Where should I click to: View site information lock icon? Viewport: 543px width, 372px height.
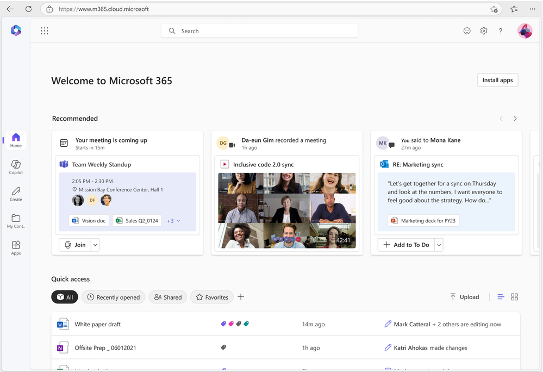49,9
